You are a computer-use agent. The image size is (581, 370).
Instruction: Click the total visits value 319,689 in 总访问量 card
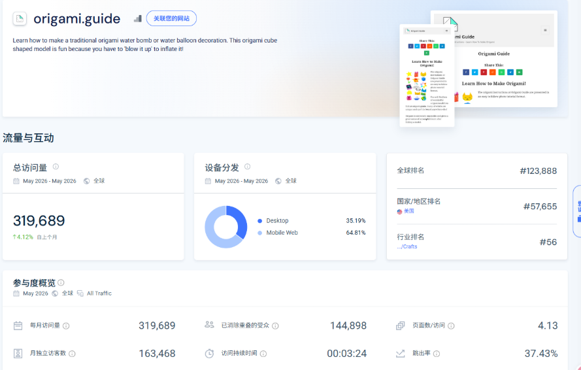click(39, 220)
